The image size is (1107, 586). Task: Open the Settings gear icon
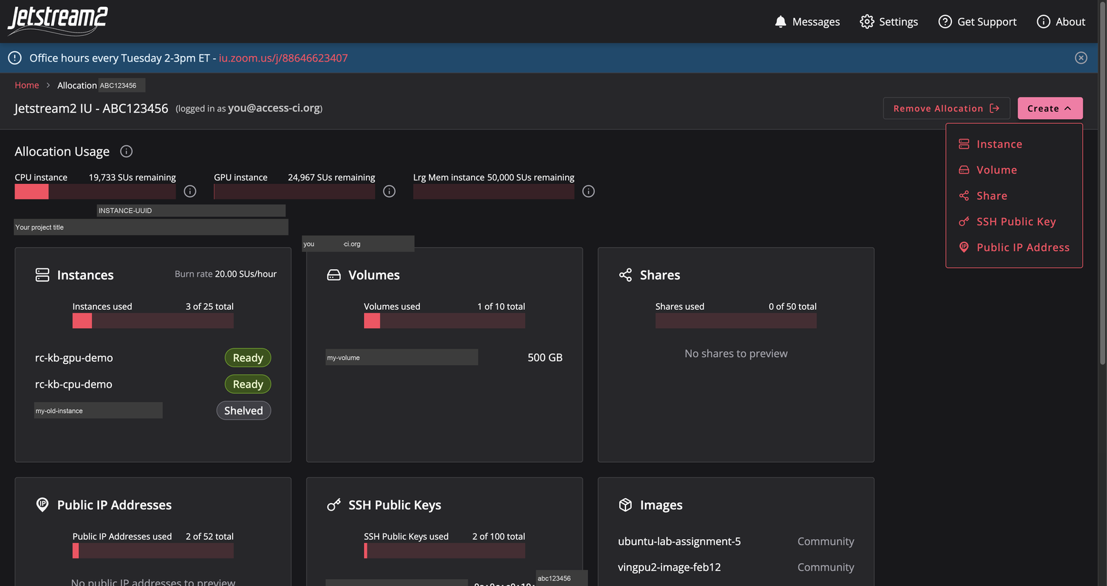pyautogui.click(x=867, y=21)
